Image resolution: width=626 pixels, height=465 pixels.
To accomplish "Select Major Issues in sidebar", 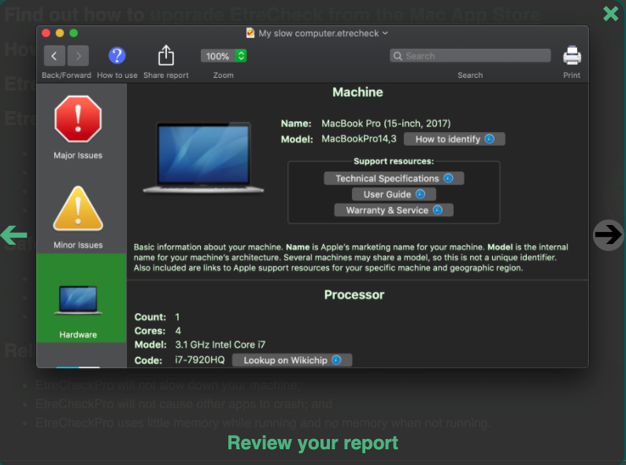I will coord(78,127).
